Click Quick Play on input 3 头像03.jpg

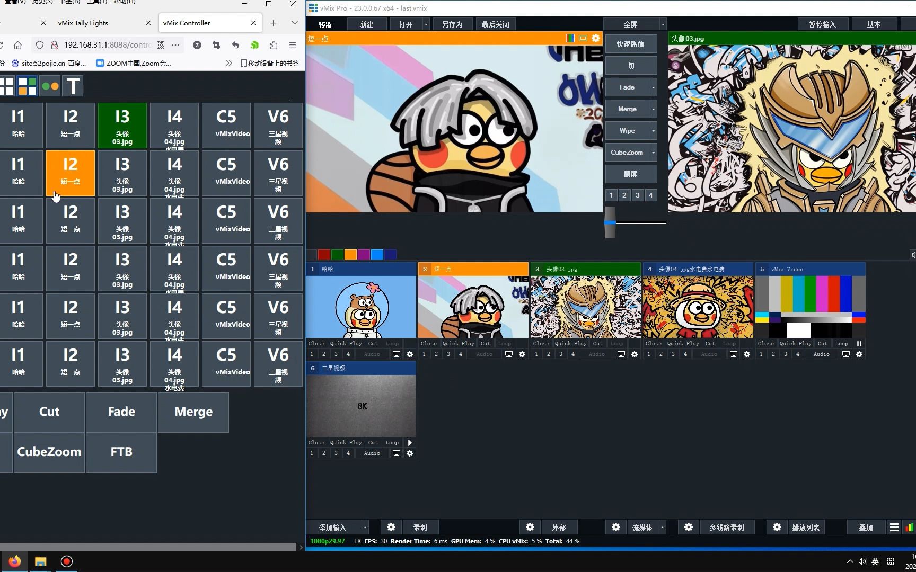571,344
